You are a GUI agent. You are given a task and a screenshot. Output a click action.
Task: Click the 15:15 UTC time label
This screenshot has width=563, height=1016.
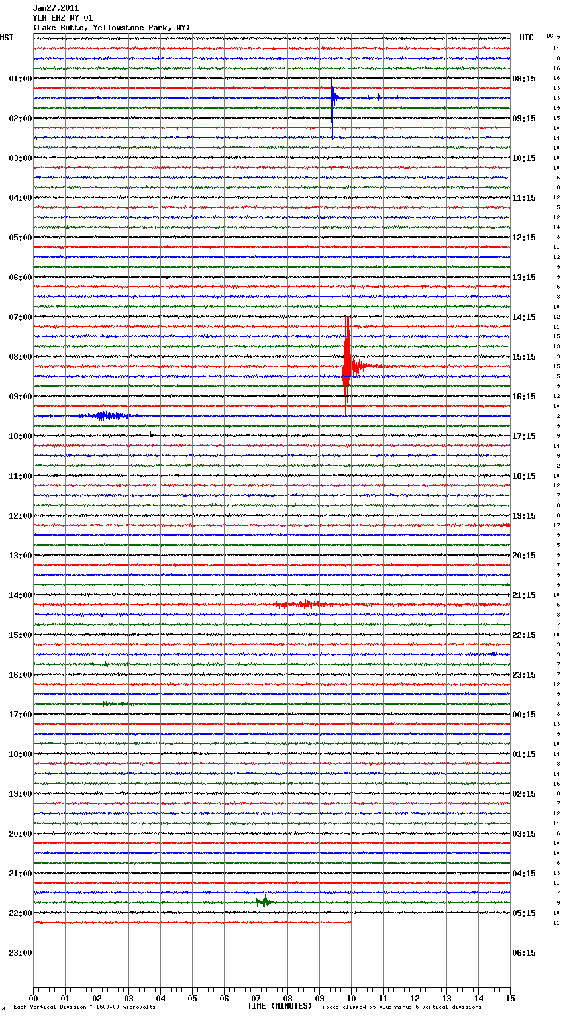coord(524,357)
